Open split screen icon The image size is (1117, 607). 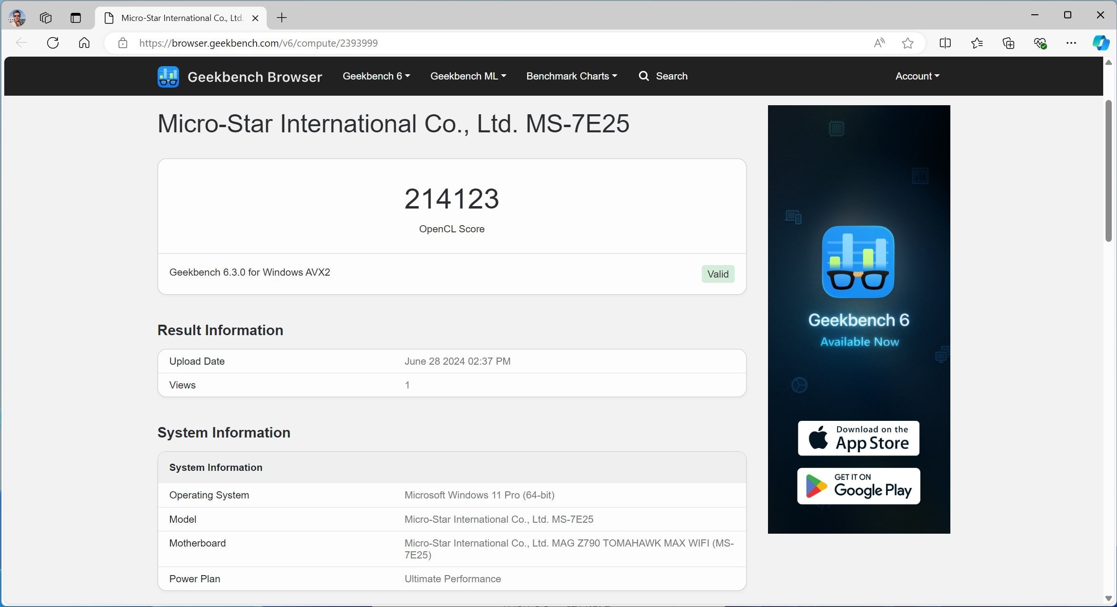pos(945,43)
